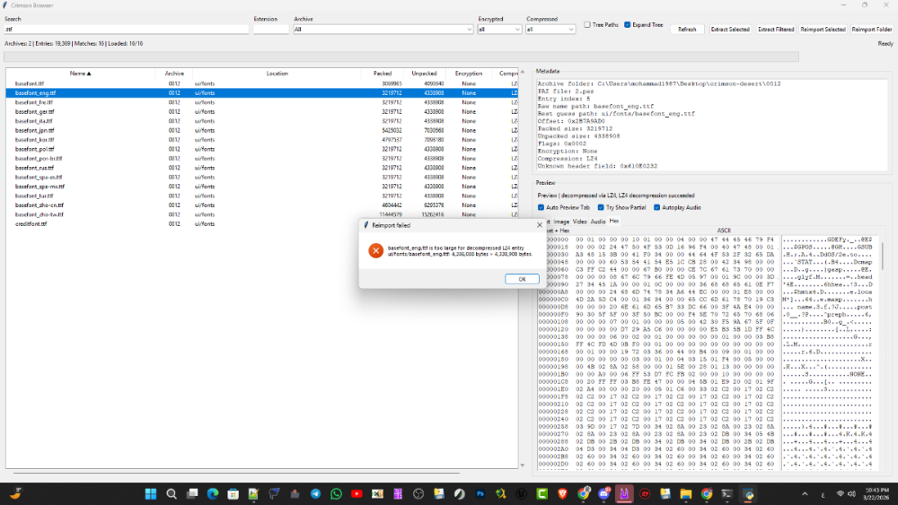Open the Archive dropdown
Viewport: 898px width, 505px height.
tap(383, 30)
